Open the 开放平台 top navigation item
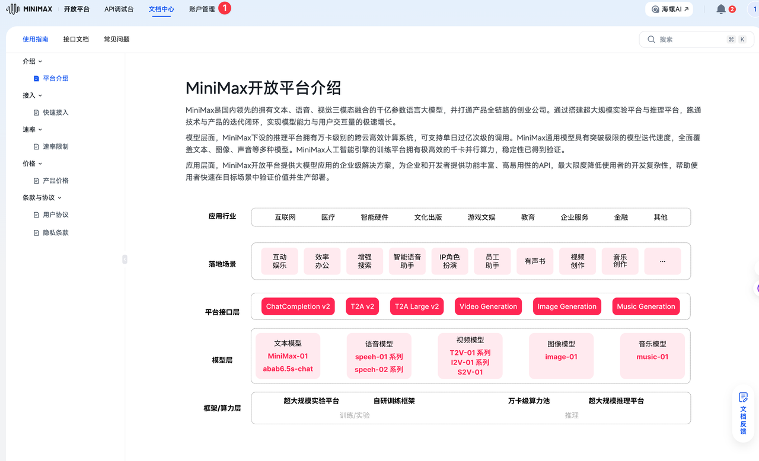The width and height of the screenshot is (759, 461). click(76, 9)
